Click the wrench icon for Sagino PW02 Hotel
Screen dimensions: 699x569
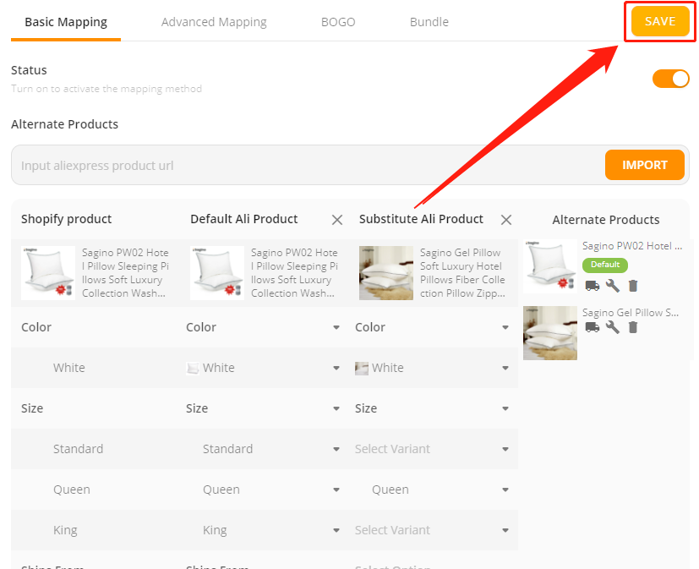613,286
